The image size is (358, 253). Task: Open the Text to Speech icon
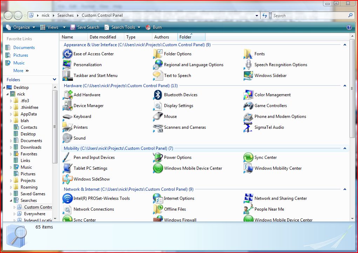tap(158, 76)
